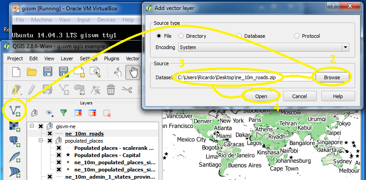Open the Input menu in VirtualBox window

[84, 20]
